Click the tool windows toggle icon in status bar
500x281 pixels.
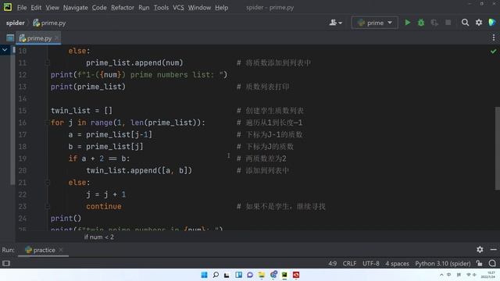(x=6, y=263)
